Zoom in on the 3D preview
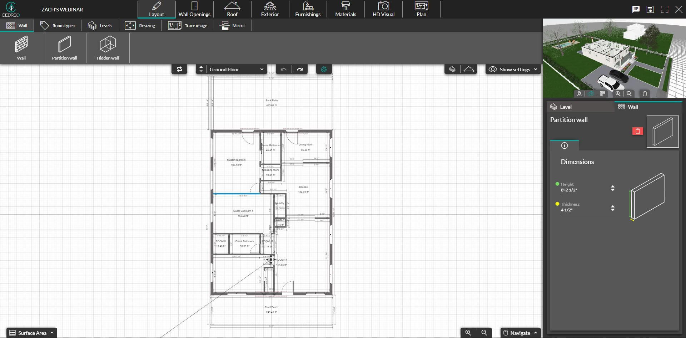Viewport: 686px width, 338px height. pos(618,94)
